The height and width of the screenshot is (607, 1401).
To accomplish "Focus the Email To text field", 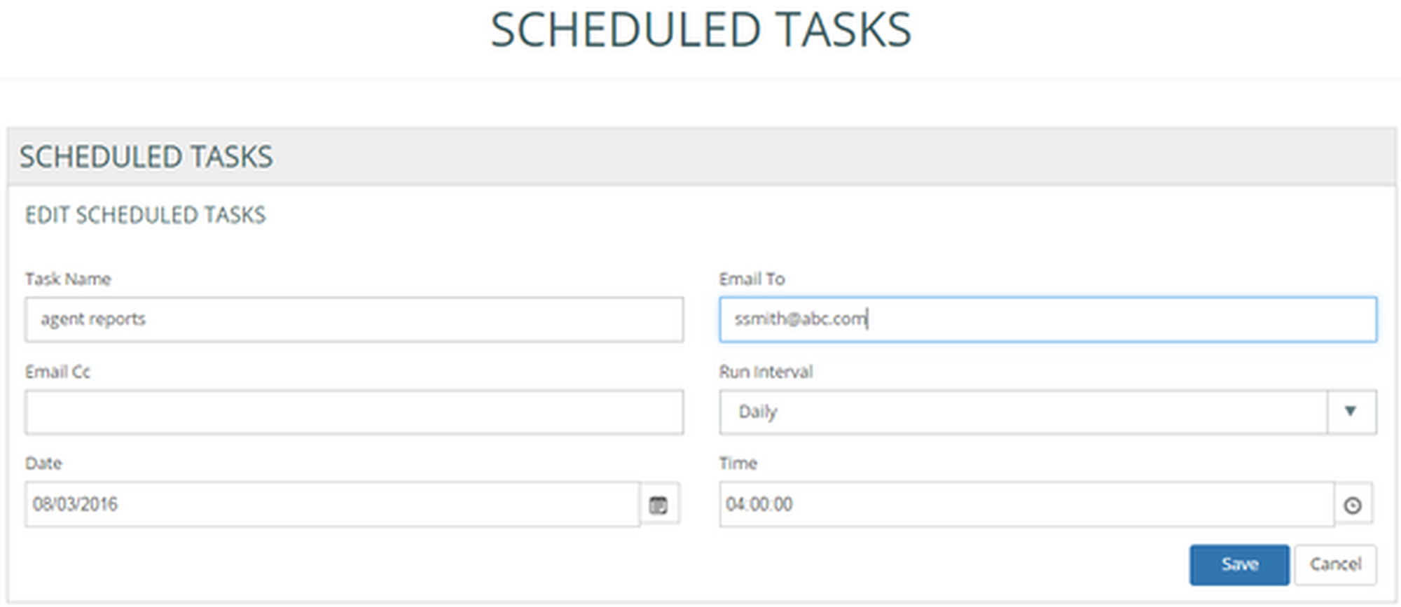I will point(1047,319).
